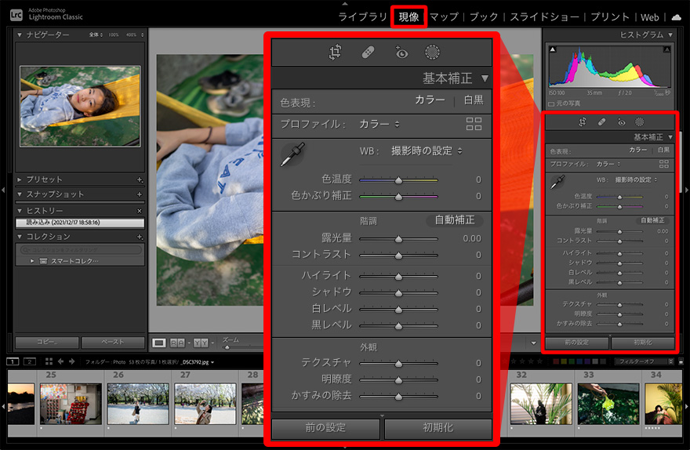Click the plus icon beside プリセット

tap(140, 180)
